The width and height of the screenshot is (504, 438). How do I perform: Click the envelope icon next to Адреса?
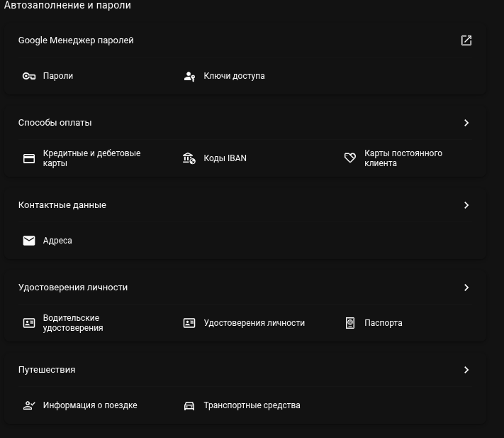[29, 241]
